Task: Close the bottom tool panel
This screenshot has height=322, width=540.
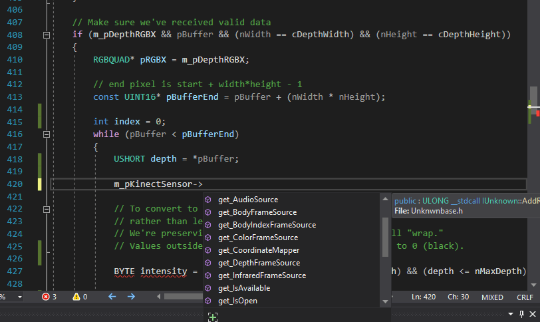Action: point(533,314)
